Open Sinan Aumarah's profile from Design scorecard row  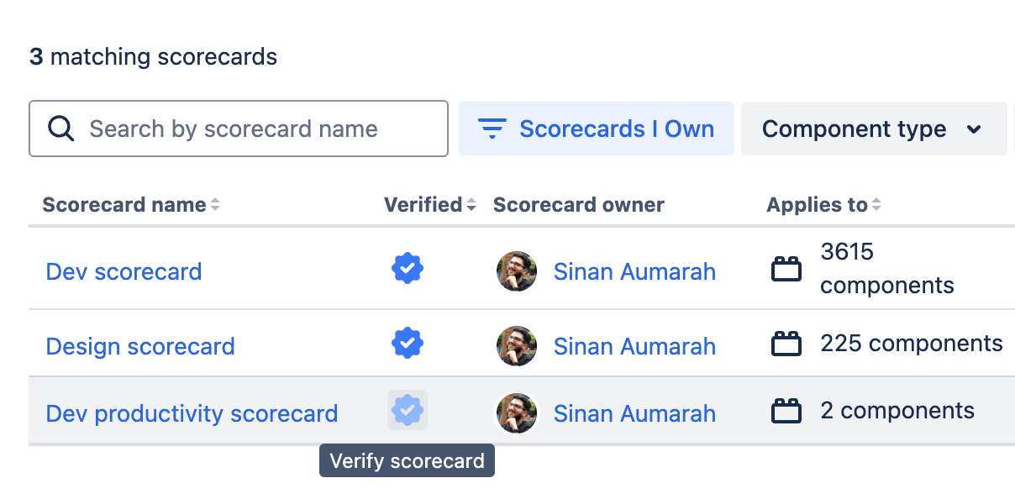634,345
